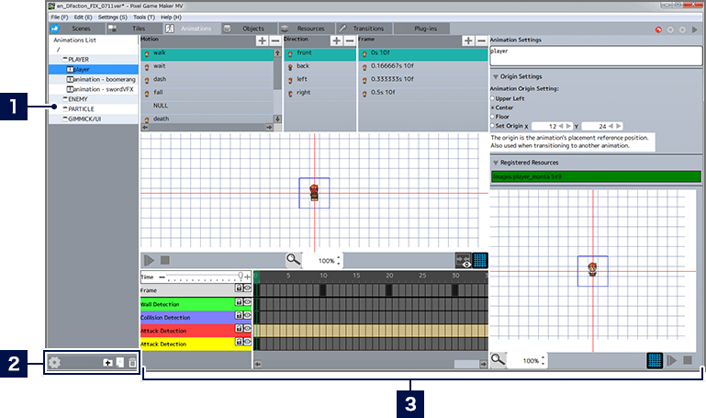Click the add folder icon below Animations List

click(x=107, y=363)
